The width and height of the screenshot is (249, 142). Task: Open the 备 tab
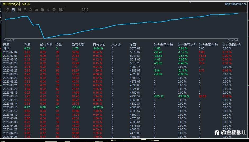point(54,10)
